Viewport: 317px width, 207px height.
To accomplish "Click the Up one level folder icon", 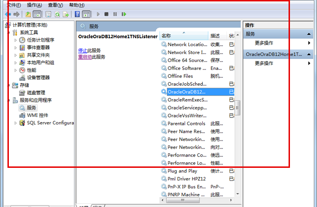I will coord(28,14).
